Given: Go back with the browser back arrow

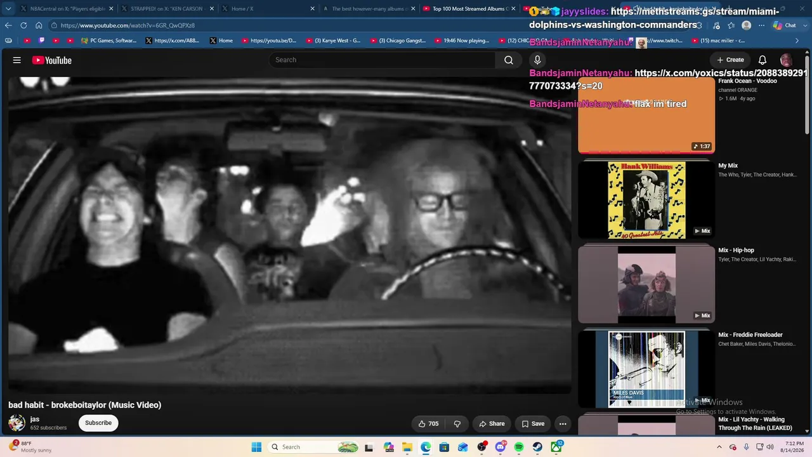Looking at the screenshot, I should click(x=8, y=25).
